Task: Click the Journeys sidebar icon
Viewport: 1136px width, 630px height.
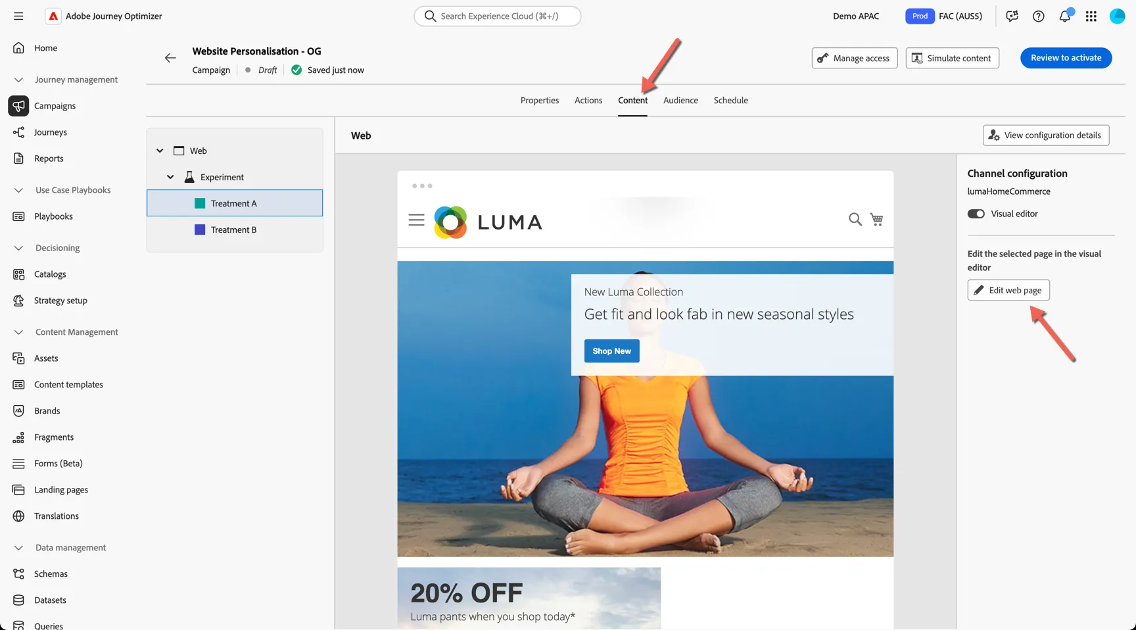Action: click(18, 132)
